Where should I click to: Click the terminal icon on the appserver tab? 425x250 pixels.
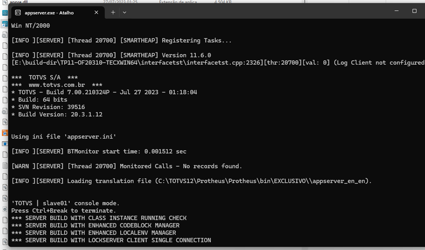18,12
